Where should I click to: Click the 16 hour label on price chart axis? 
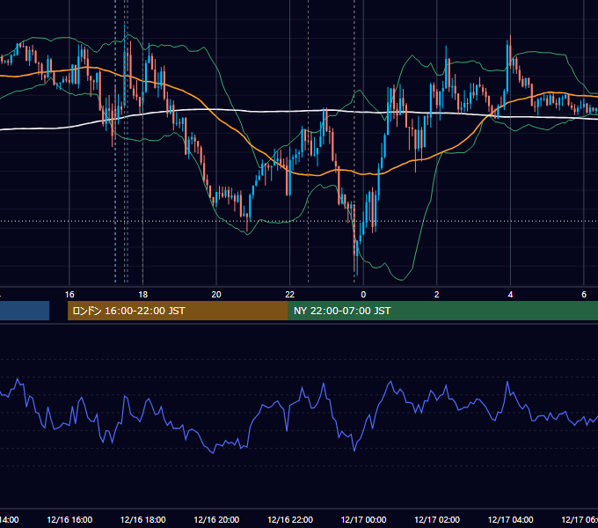point(69,295)
